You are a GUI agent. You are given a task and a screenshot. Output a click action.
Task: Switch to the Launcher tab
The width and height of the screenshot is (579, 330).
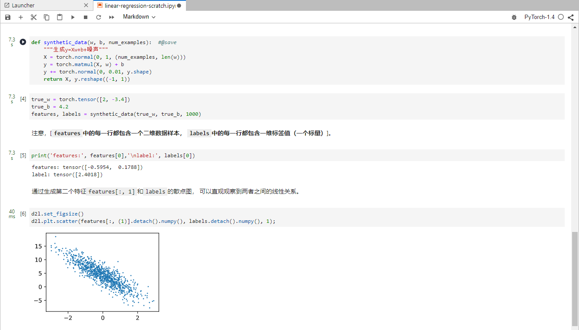click(43, 5)
